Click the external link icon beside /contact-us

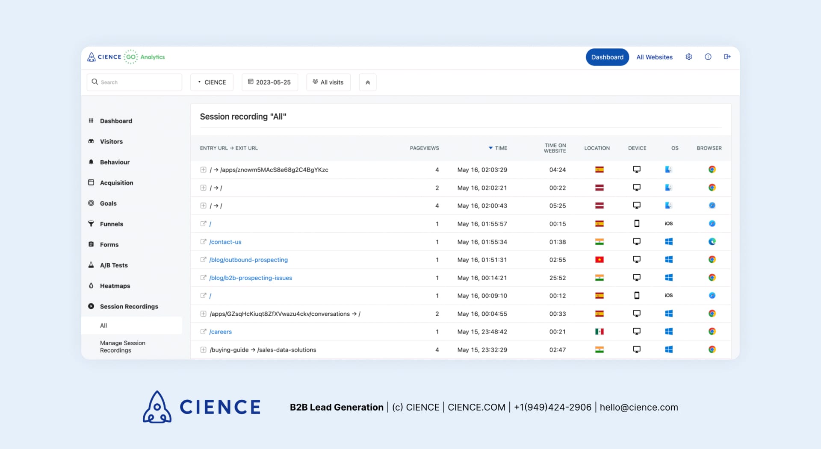pos(203,242)
